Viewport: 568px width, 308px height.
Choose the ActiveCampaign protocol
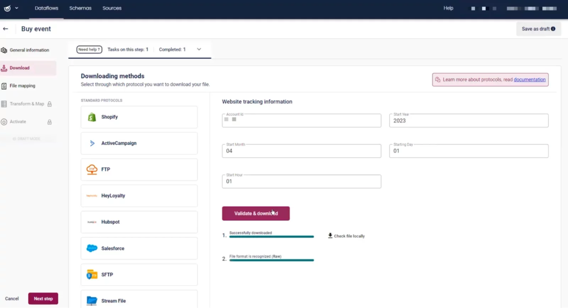[139, 143]
